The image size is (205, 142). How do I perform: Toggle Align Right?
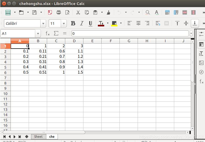147,23
